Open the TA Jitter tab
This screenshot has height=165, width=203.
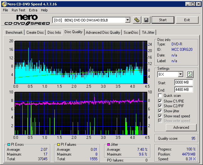pos(148,32)
